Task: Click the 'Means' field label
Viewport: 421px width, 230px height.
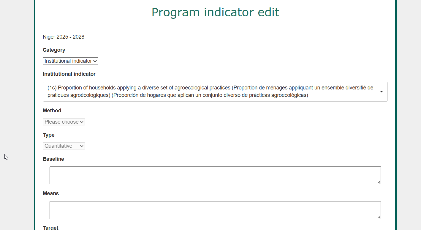Action: 51,193
